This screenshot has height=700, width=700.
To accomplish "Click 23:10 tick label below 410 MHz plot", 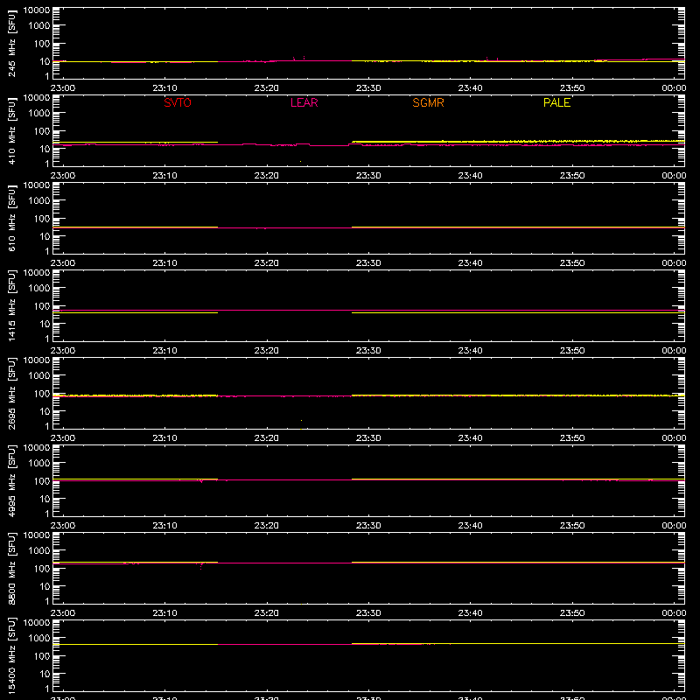I will coord(164,176).
